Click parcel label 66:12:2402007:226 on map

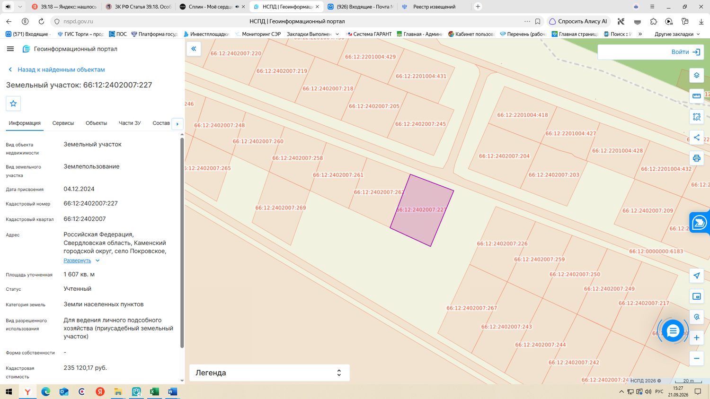tap(502, 244)
